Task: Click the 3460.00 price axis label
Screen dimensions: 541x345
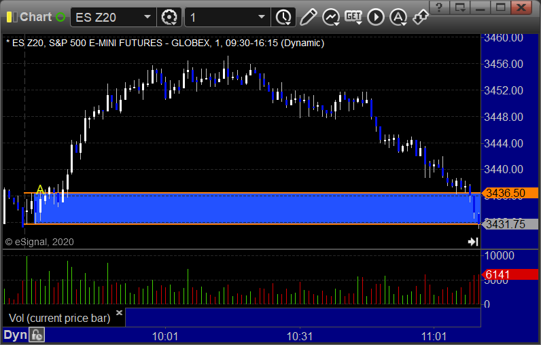Action: [504, 37]
